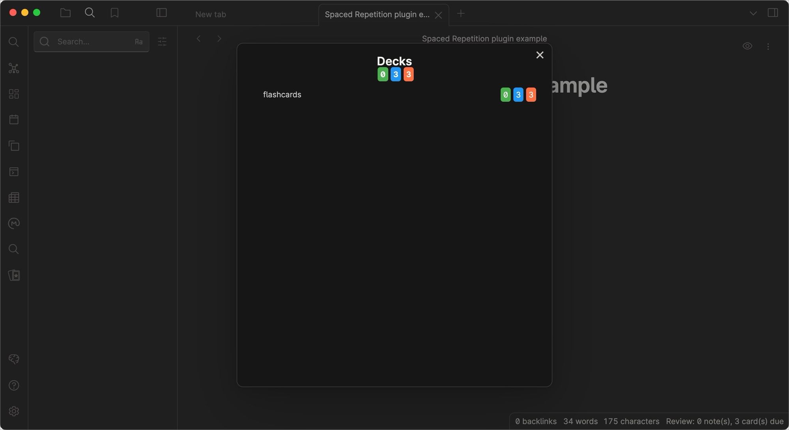Click the Review cards due status text

(724, 421)
